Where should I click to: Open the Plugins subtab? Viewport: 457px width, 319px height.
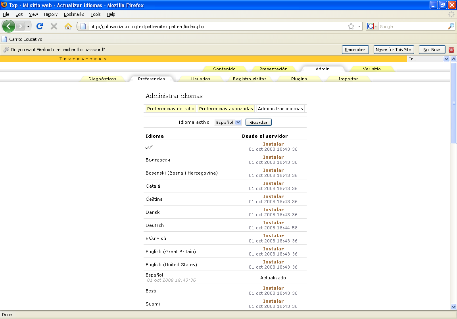299,79
